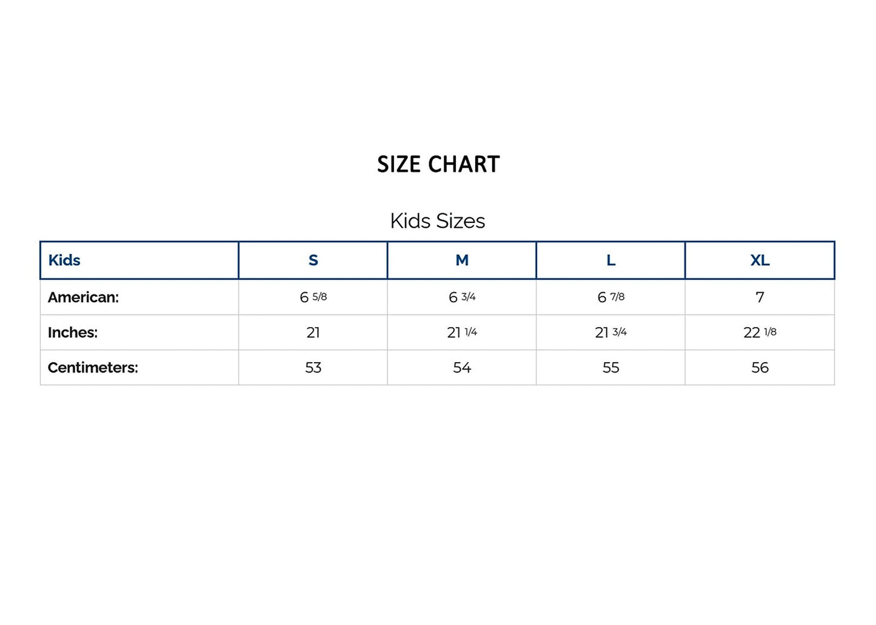Click the Inches row label
This screenshot has height=625, width=876.
tap(73, 332)
